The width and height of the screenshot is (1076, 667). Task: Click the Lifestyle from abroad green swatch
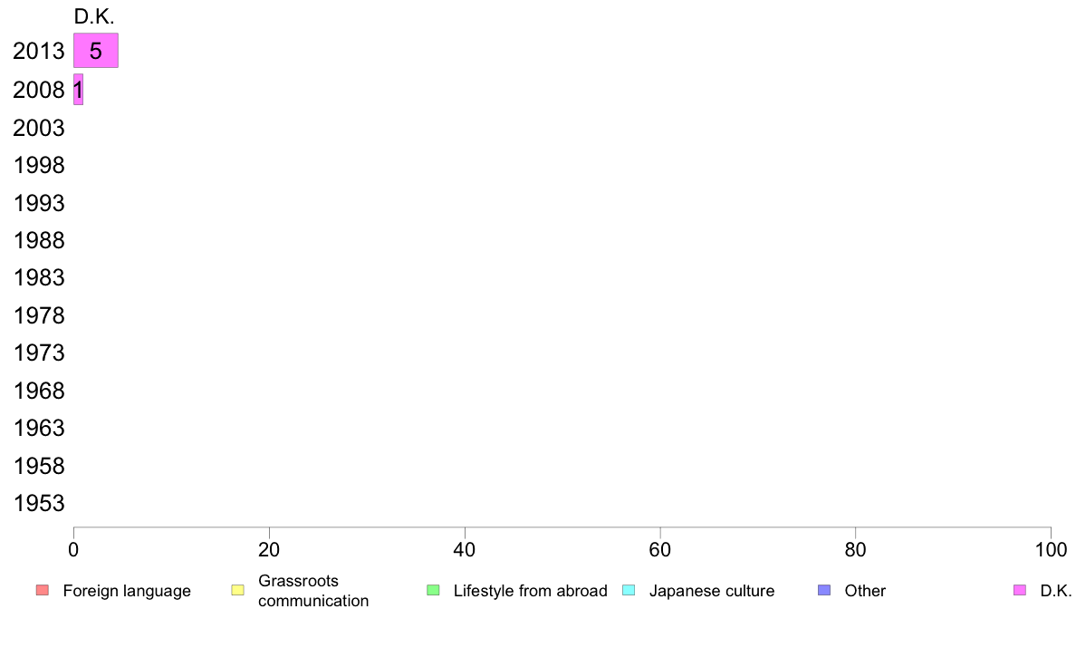point(433,590)
